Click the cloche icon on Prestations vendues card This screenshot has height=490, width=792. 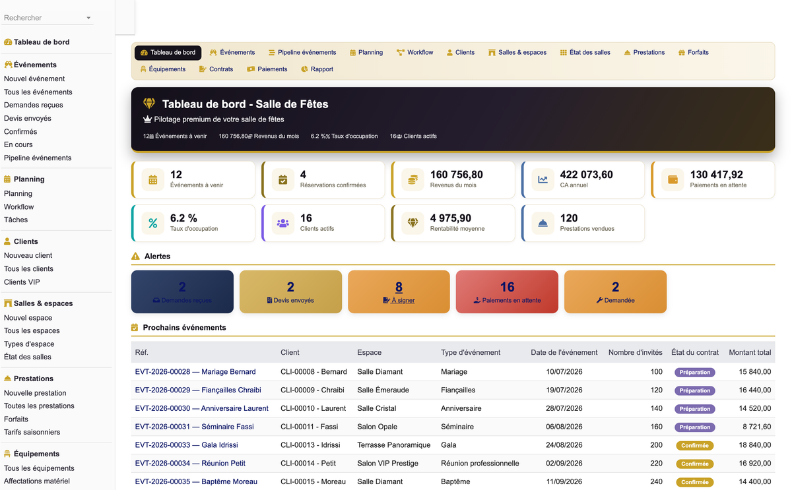point(543,223)
